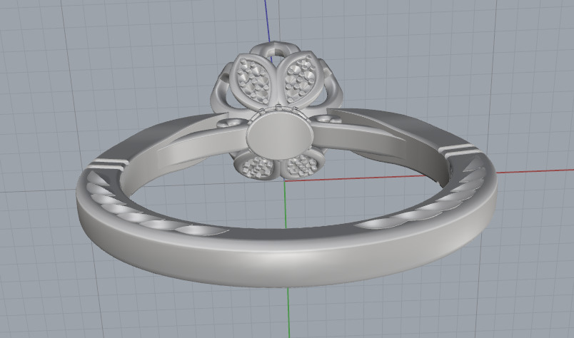Select the double groove on band's left side
Viewport: 574px width, 338px height.
[107, 164]
